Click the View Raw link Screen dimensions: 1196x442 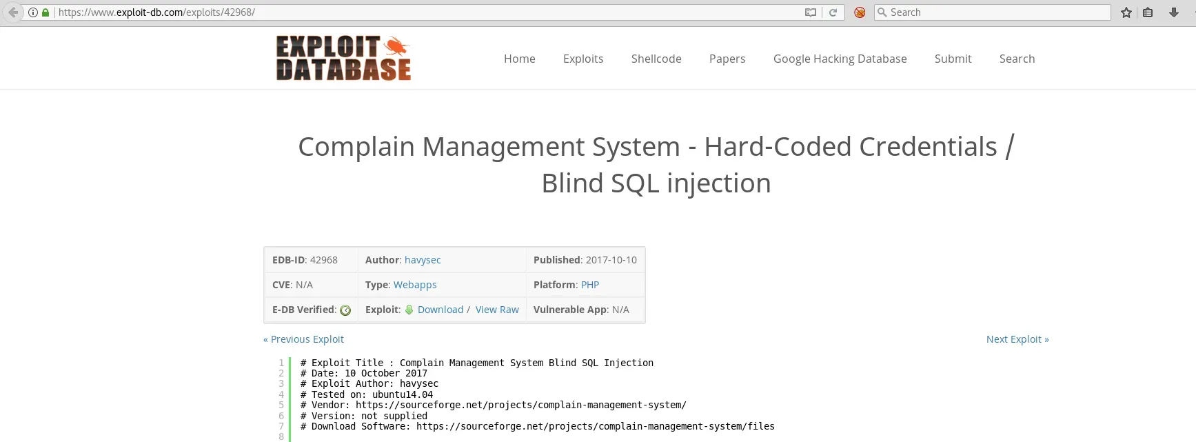pos(497,310)
